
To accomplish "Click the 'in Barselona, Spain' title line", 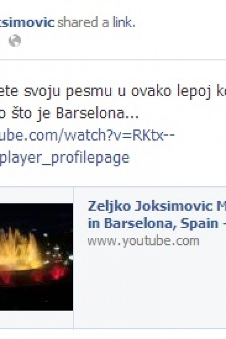I will pyautogui.click(x=157, y=223).
